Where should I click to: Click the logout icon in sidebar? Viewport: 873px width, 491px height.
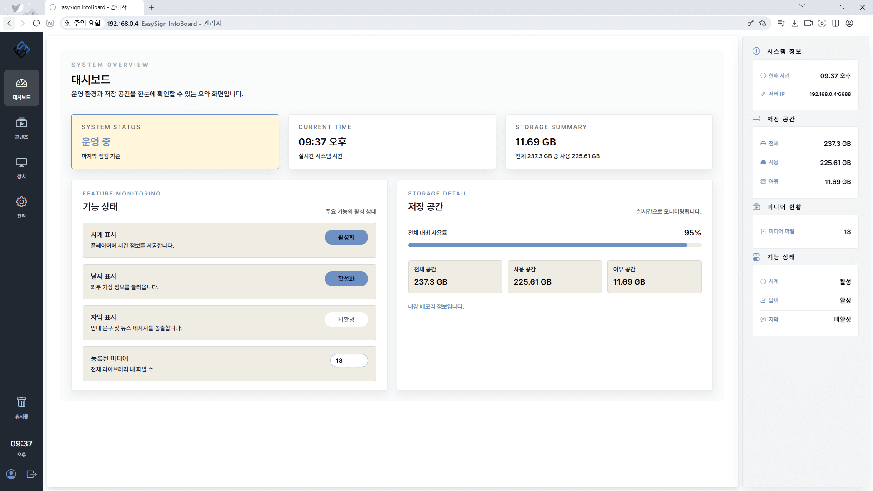pos(31,474)
